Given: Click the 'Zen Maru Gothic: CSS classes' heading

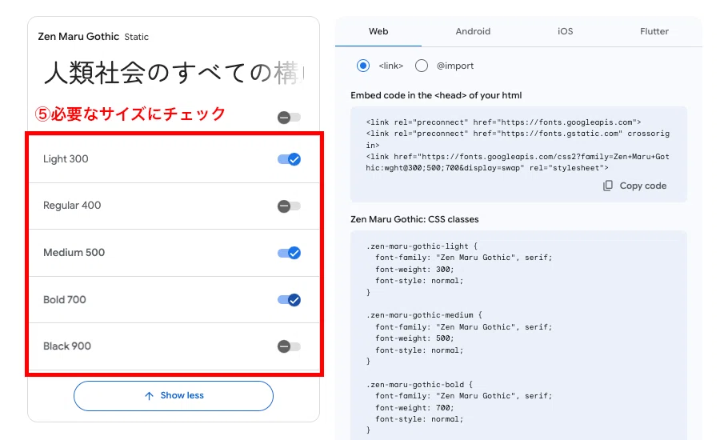Looking at the screenshot, I should pos(414,219).
